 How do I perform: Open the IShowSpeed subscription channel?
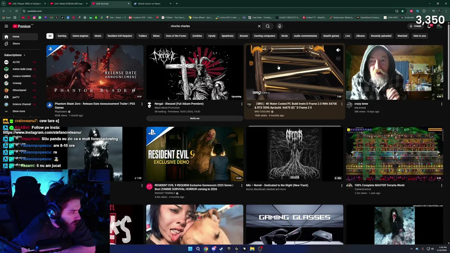19,90
